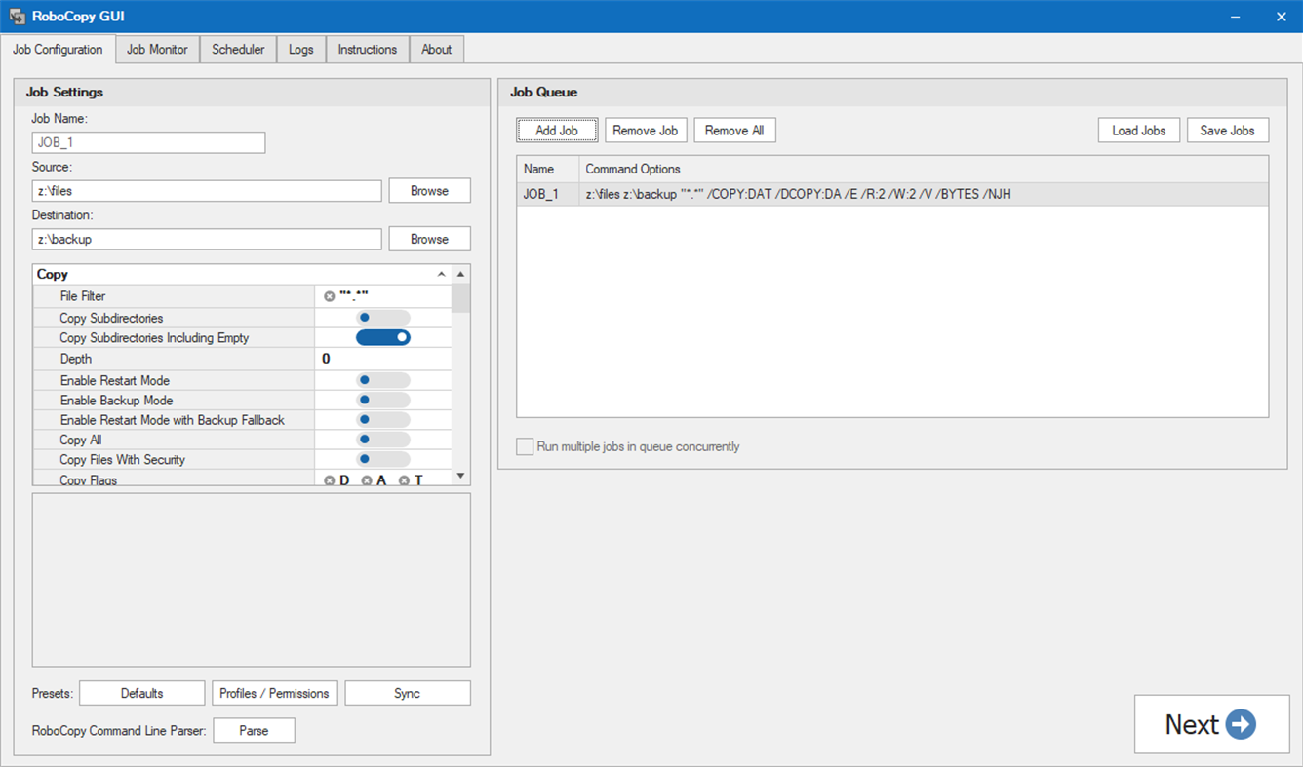Parse the RoboCopy command line
Screen dimensions: 1303x767
click(x=254, y=730)
